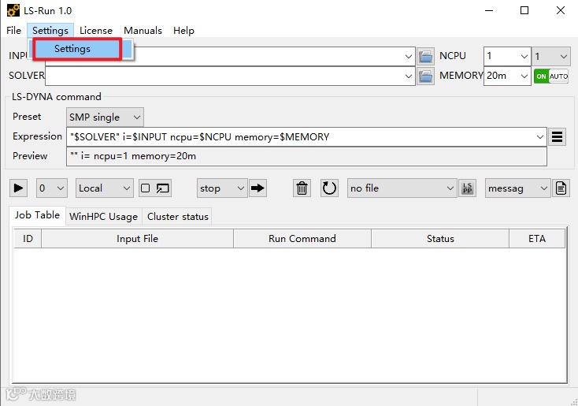Expand the Expression history dropdown

pyautogui.click(x=540, y=137)
